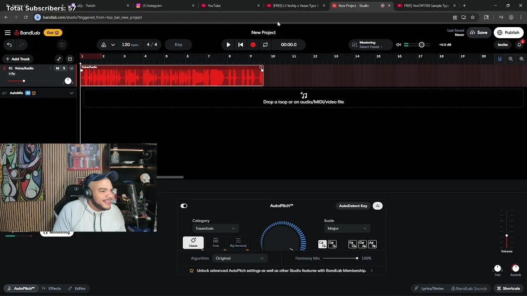
Task: Add a new track
Action: point(17,59)
